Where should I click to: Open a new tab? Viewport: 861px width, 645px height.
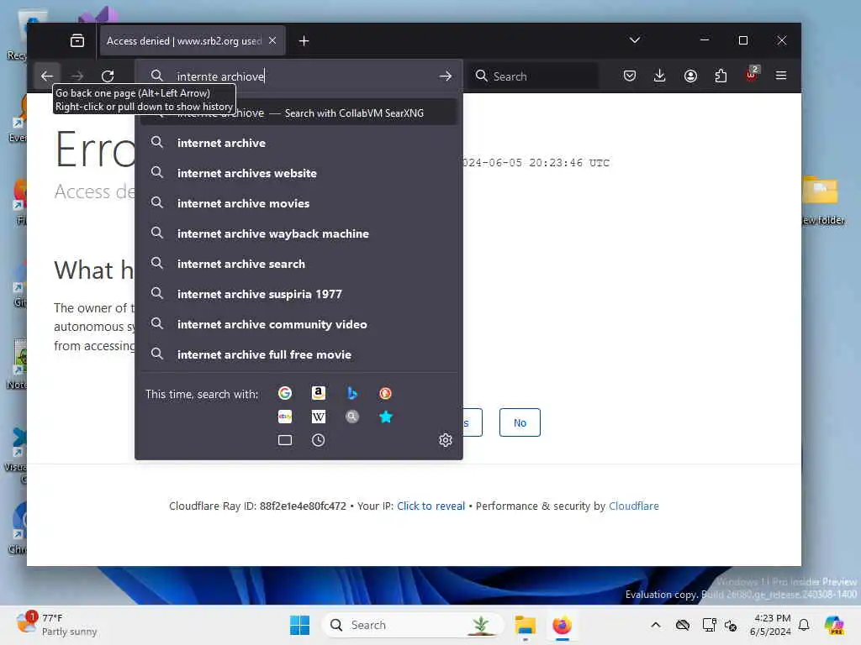tap(304, 40)
